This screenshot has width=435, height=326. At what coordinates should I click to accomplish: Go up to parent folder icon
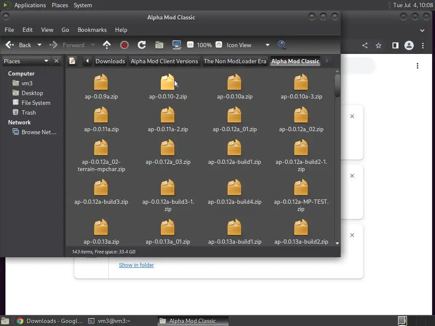(x=107, y=45)
